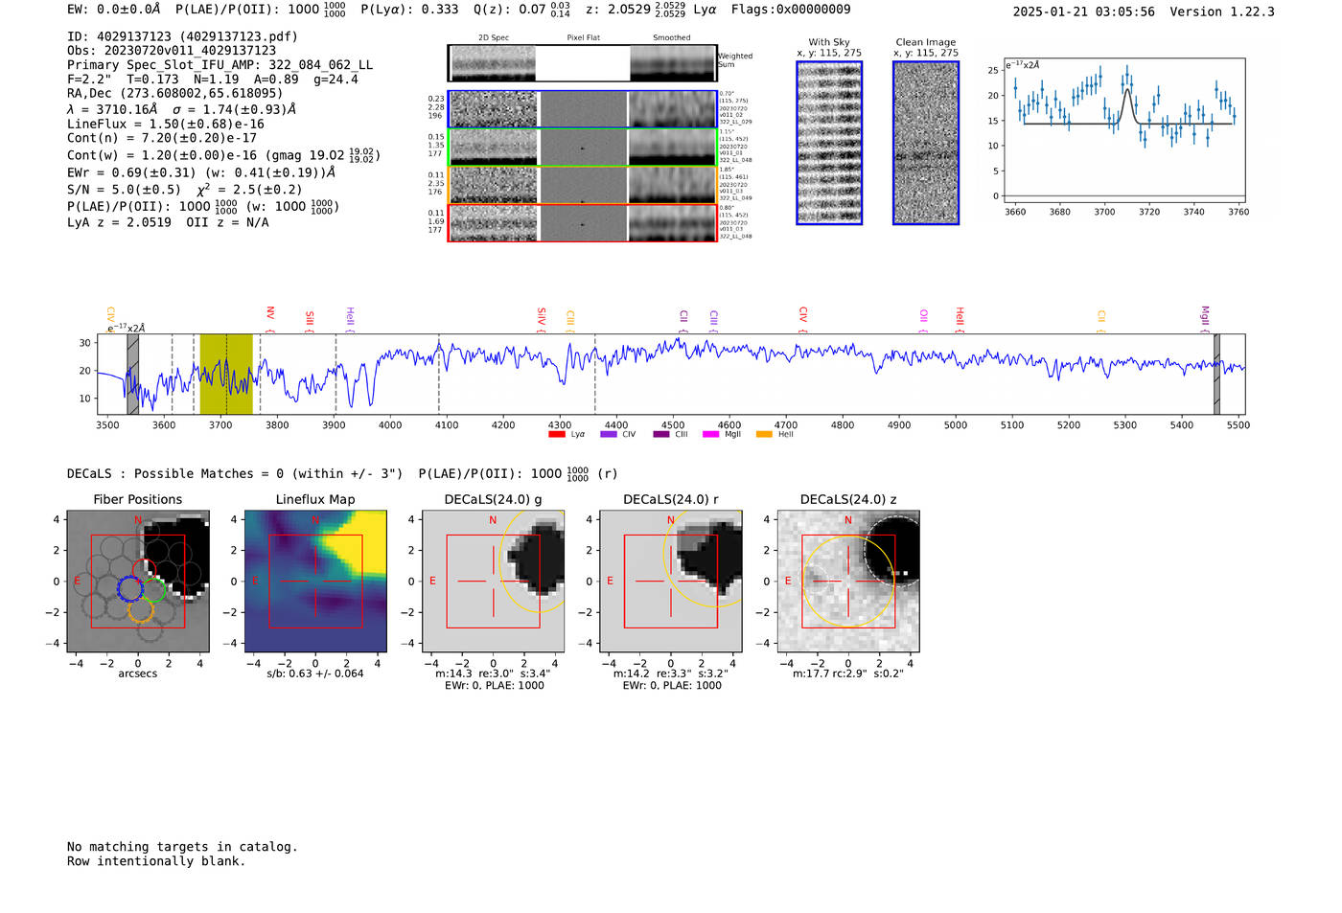The width and height of the screenshot is (1342, 913).
Task: Click the HeII orange legend swatch
Action: tap(764, 435)
